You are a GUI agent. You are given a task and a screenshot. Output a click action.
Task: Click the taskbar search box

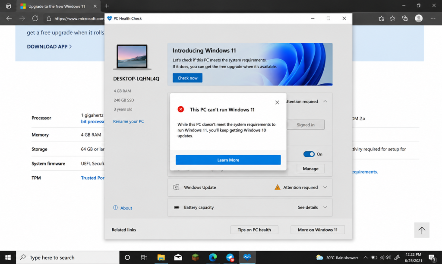68,258
